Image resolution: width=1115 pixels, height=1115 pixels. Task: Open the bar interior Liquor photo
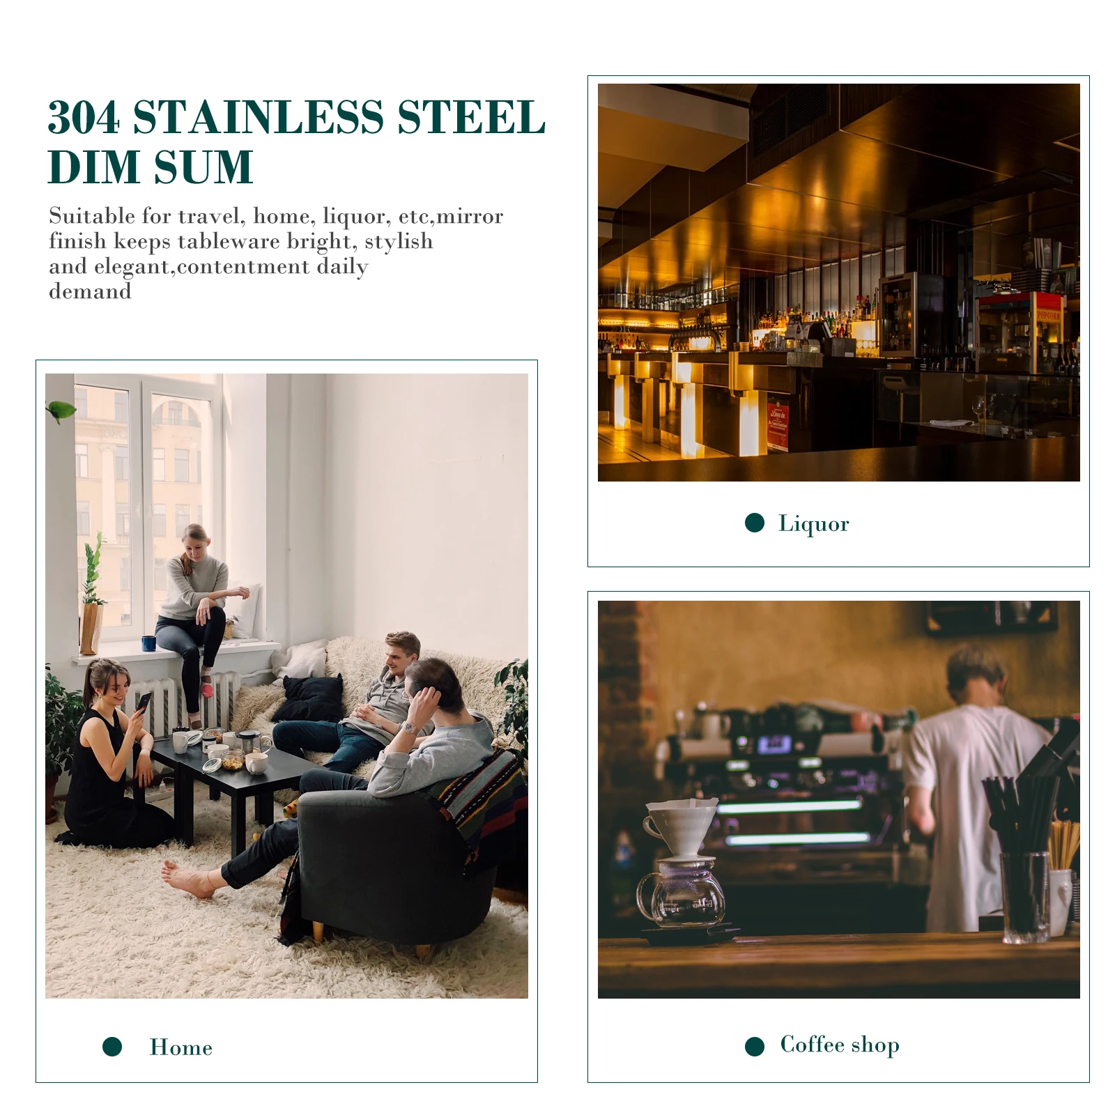click(839, 282)
